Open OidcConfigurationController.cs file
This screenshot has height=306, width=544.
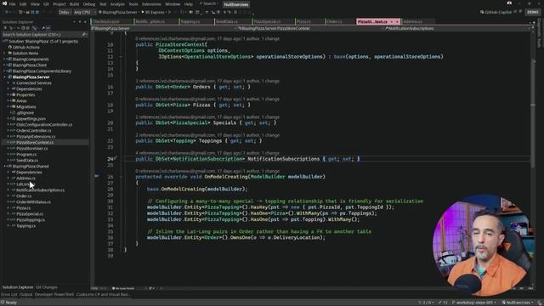44,125
